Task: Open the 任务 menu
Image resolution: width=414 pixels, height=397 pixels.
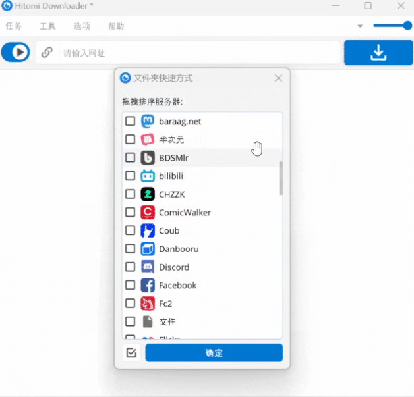Action: 14,26
